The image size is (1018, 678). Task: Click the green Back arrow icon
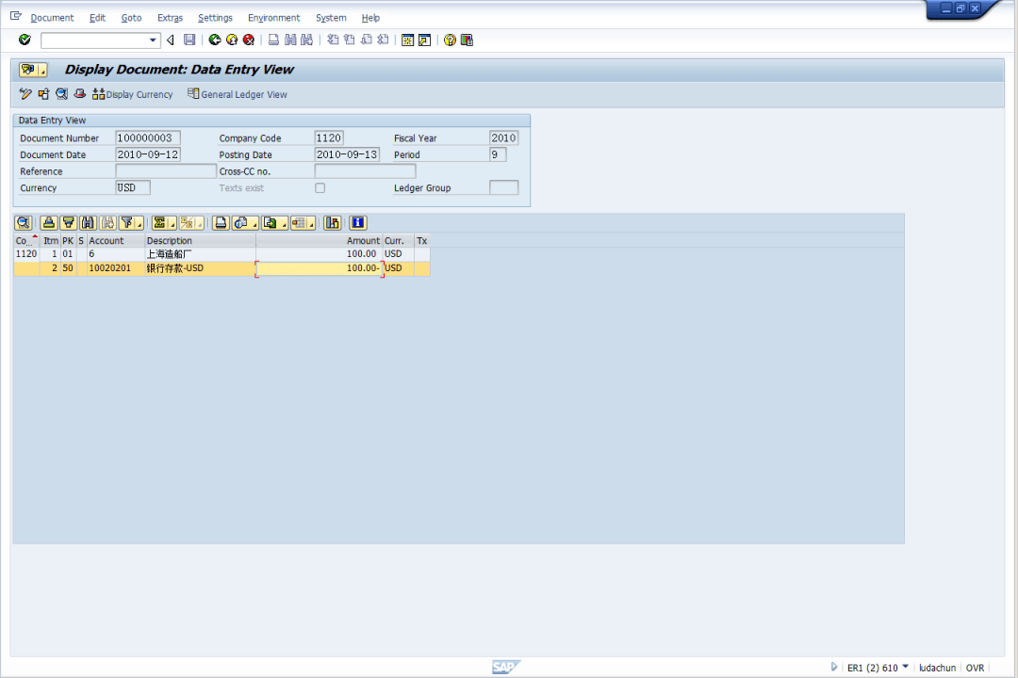tap(215, 40)
